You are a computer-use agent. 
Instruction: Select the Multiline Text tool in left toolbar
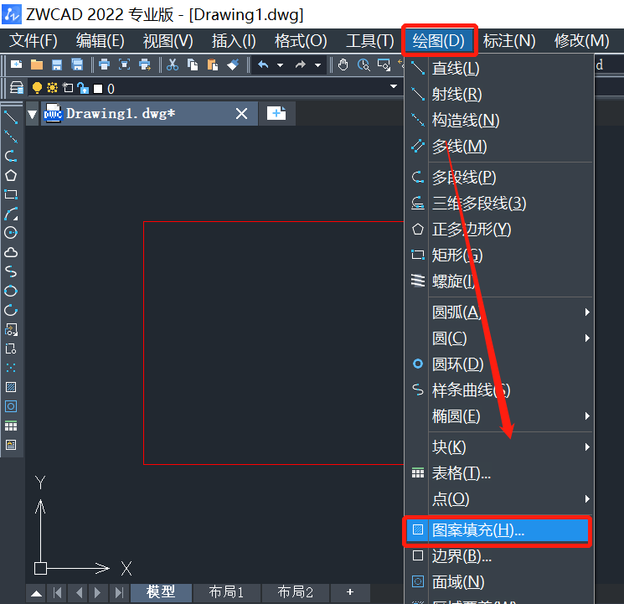[11, 445]
